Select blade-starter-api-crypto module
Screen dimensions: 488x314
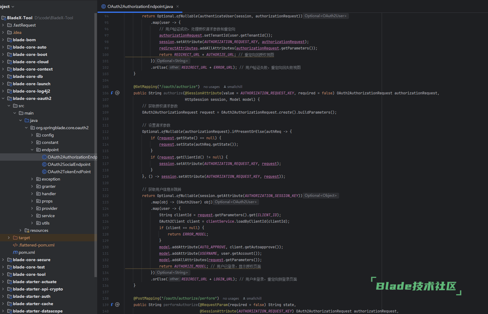point(38,289)
